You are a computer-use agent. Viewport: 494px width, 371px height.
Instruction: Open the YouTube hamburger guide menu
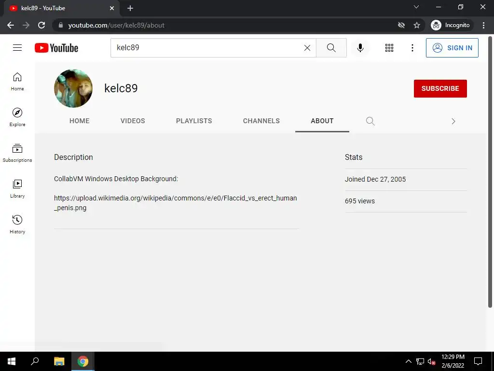tap(17, 48)
